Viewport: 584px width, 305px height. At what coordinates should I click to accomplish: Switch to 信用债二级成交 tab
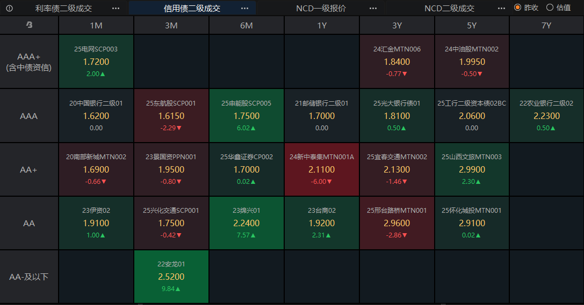pyautogui.click(x=192, y=8)
